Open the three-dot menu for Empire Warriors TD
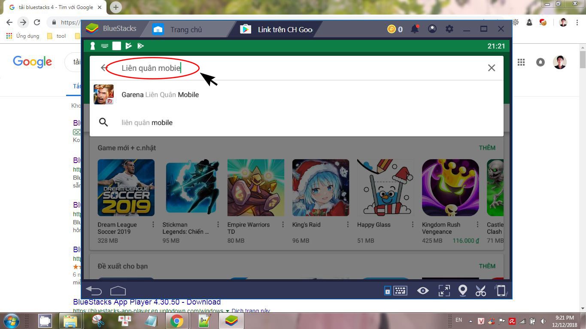The height and width of the screenshot is (329, 586). tap(282, 225)
